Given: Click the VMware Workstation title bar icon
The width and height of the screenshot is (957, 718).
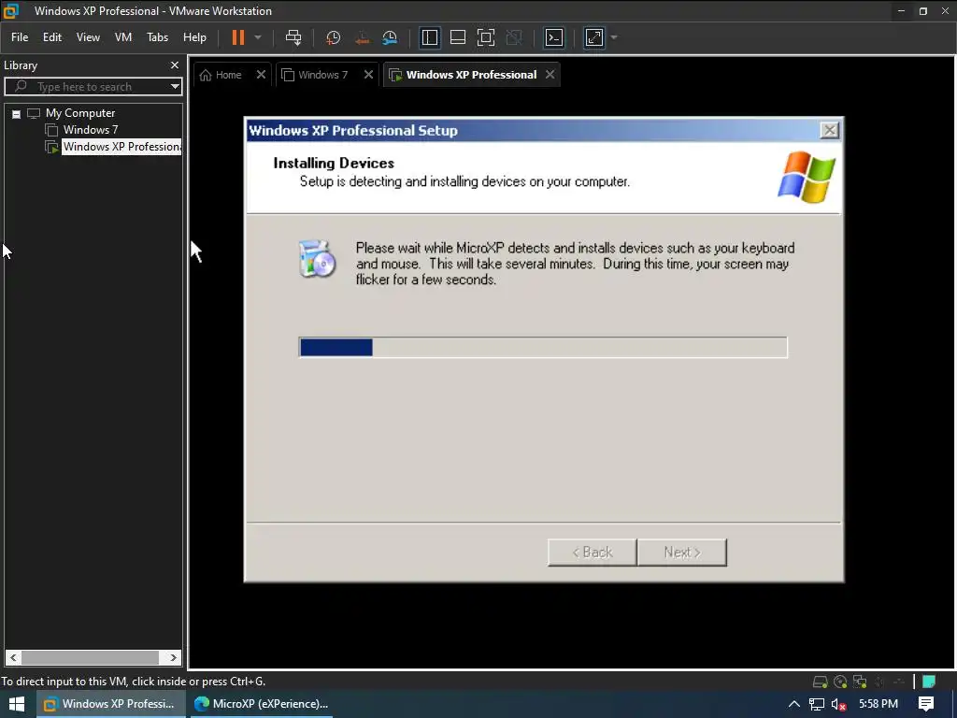Looking at the screenshot, I should (x=11, y=10).
